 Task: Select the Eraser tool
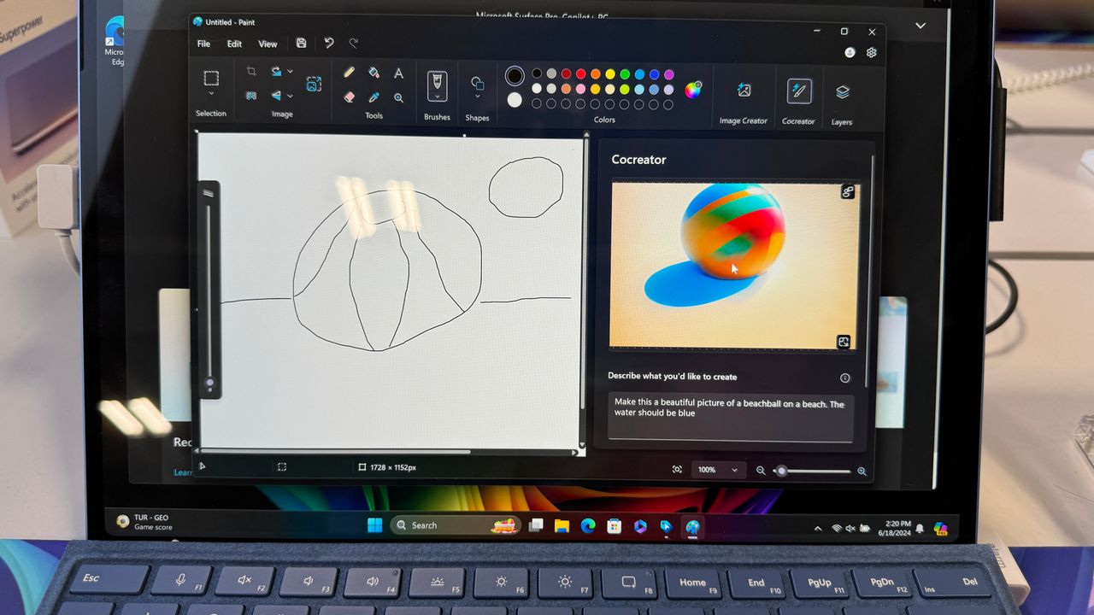pos(349,97)
